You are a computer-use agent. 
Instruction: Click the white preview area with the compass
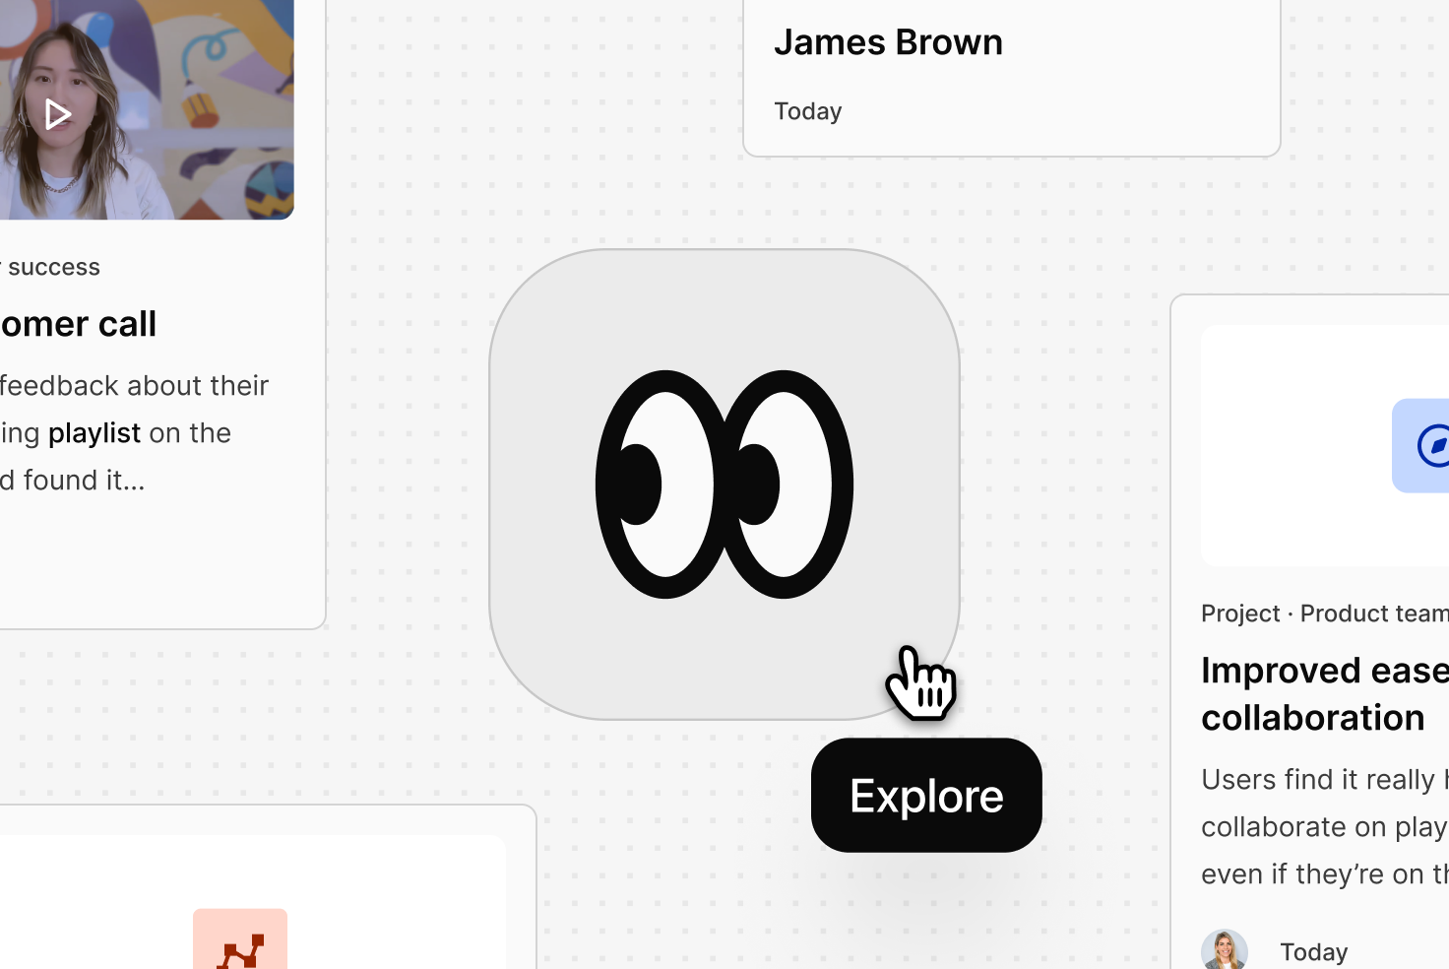pyautogui.click(x=1325, y=445)
